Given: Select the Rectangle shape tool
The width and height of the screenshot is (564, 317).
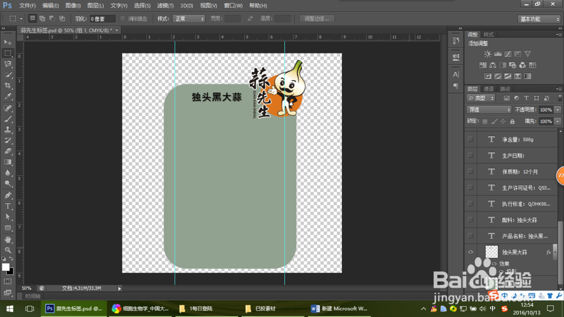Looking at the screenshot, I should click(x=7, y=228).
